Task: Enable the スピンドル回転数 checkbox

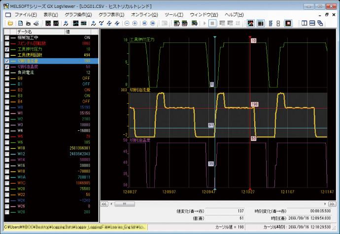Action: tap(6, 43)
